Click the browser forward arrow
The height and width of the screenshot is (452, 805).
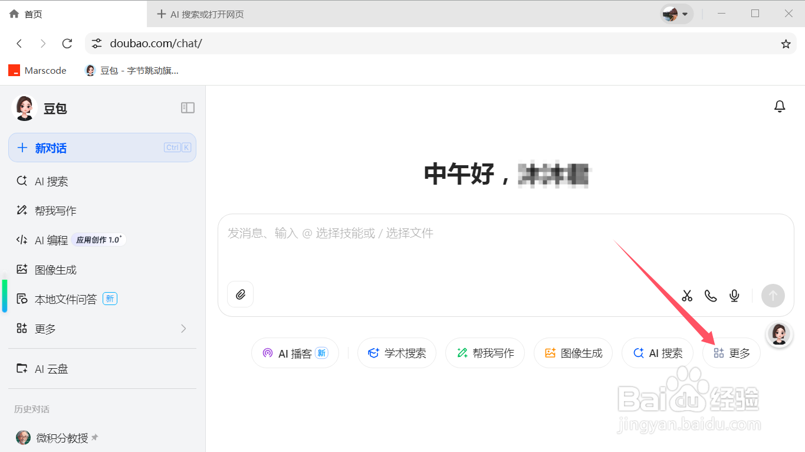coord(43,44)
